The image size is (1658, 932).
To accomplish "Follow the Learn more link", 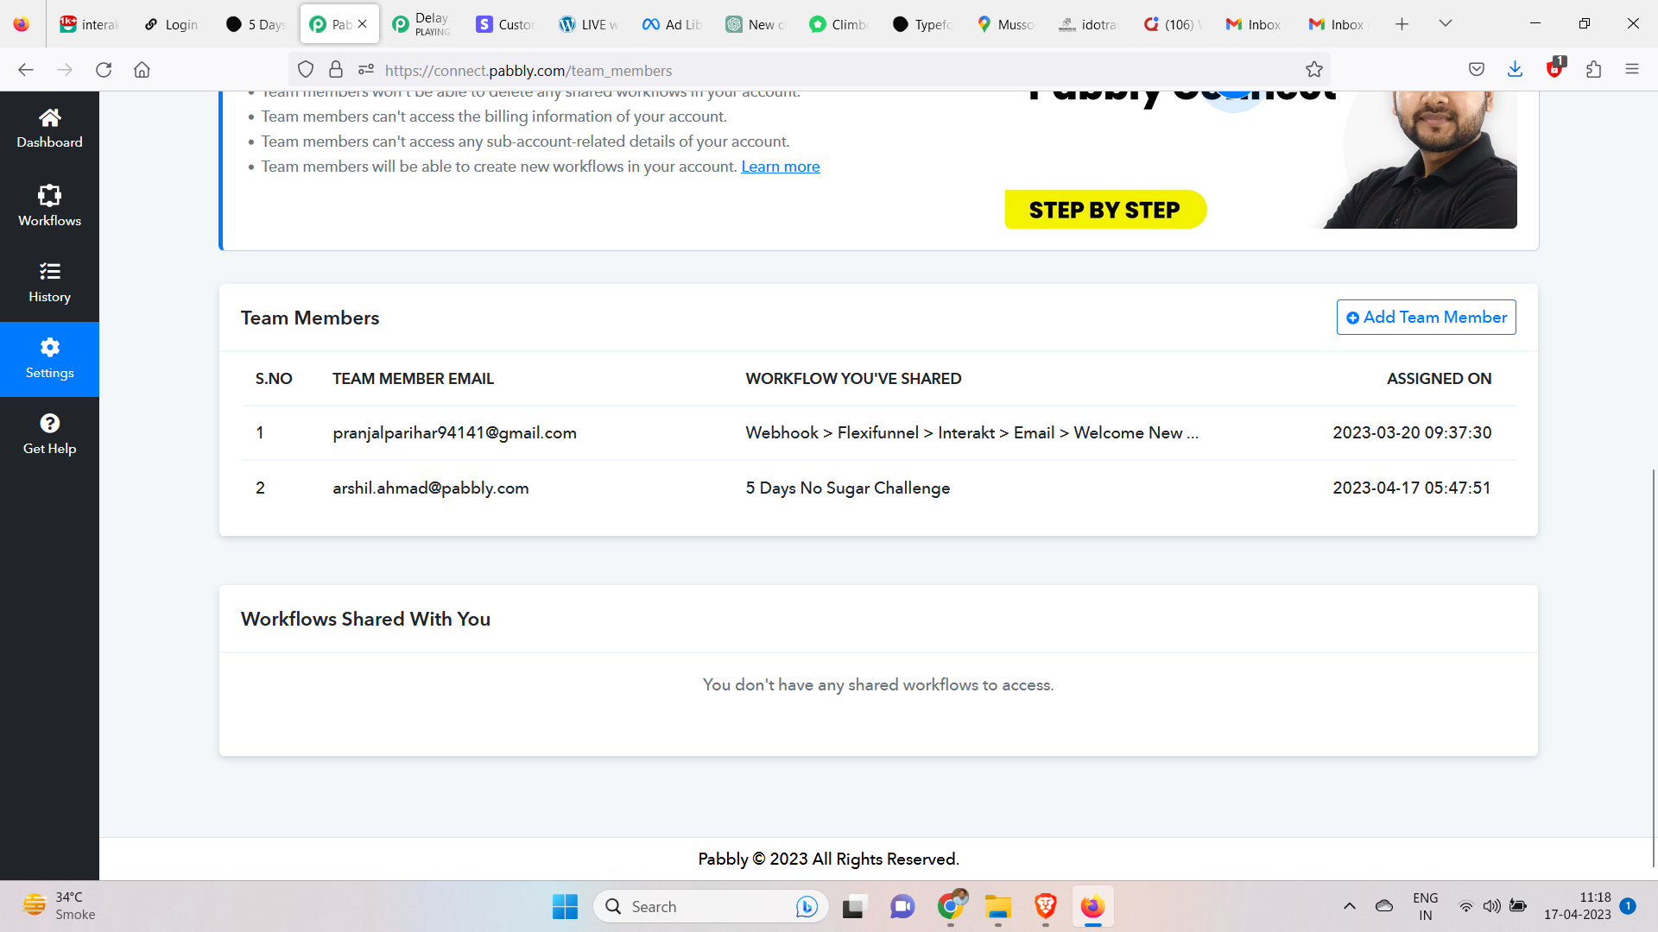I will click(780, 167).
